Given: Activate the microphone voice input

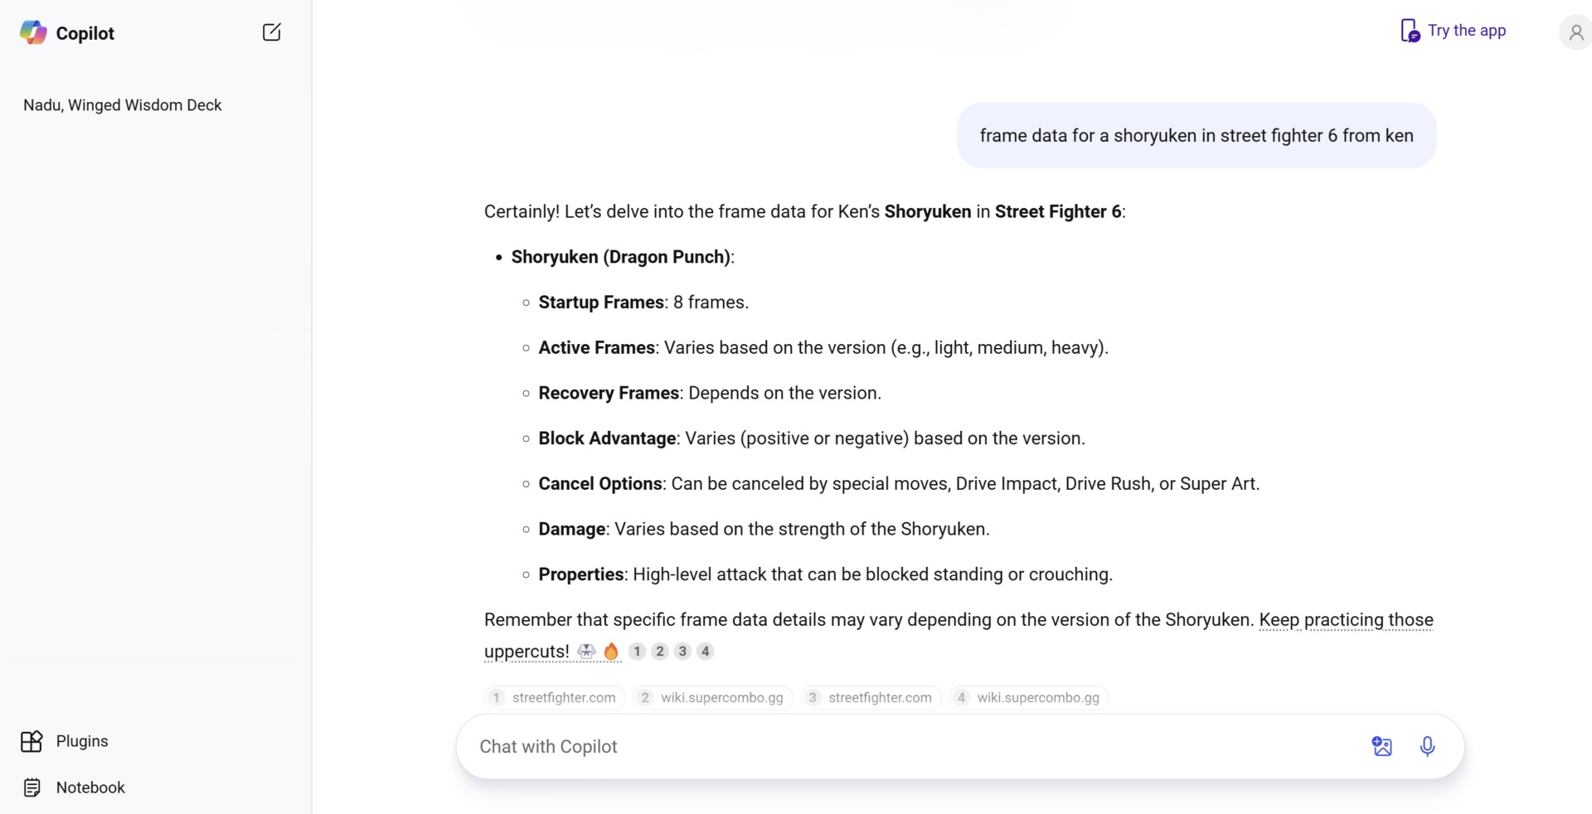Looking at the screenshot, I should [1427, 746].
